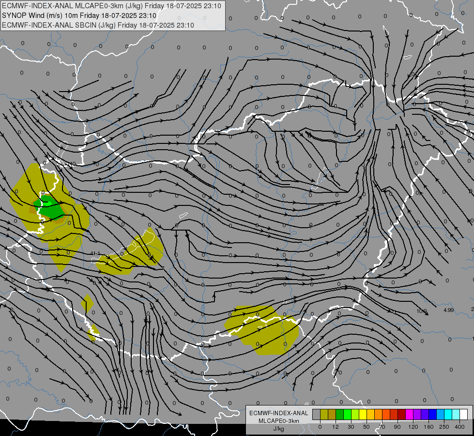Pick the pure yellow legend swatch

point(363,414)
